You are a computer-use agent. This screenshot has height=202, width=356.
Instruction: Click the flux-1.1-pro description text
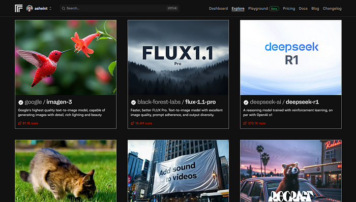pos(176,113)
